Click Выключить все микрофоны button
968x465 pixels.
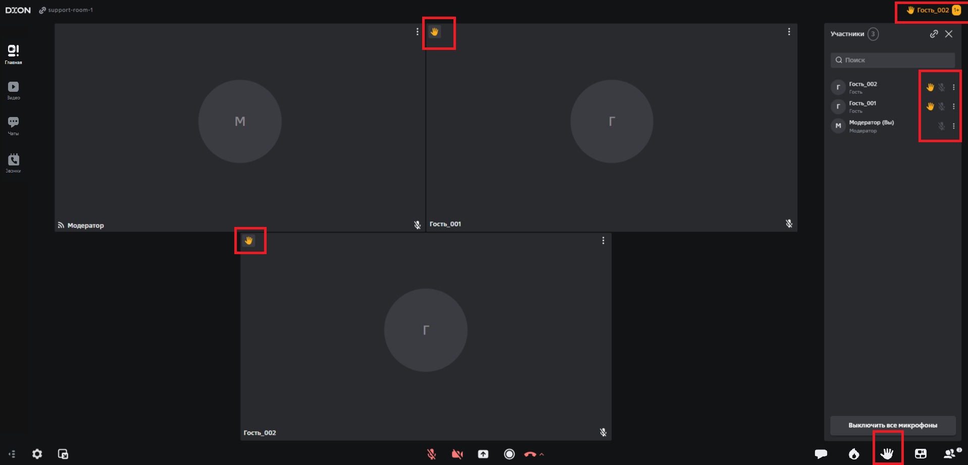[892, 425]
